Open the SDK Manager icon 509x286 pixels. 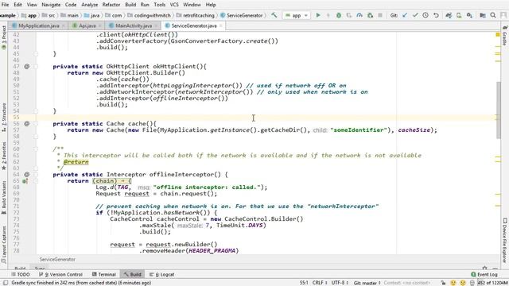[x=469, y=15]
